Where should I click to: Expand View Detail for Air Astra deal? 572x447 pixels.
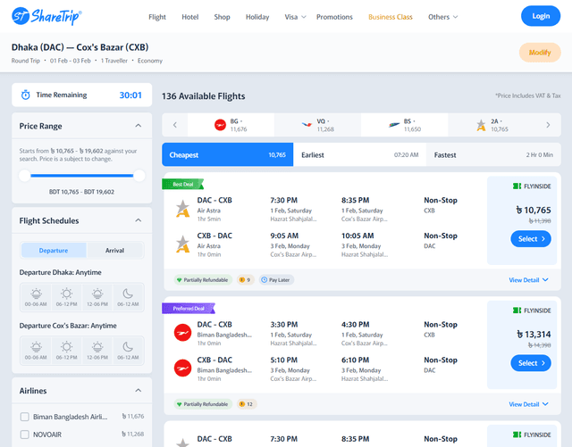click(528, 280)
